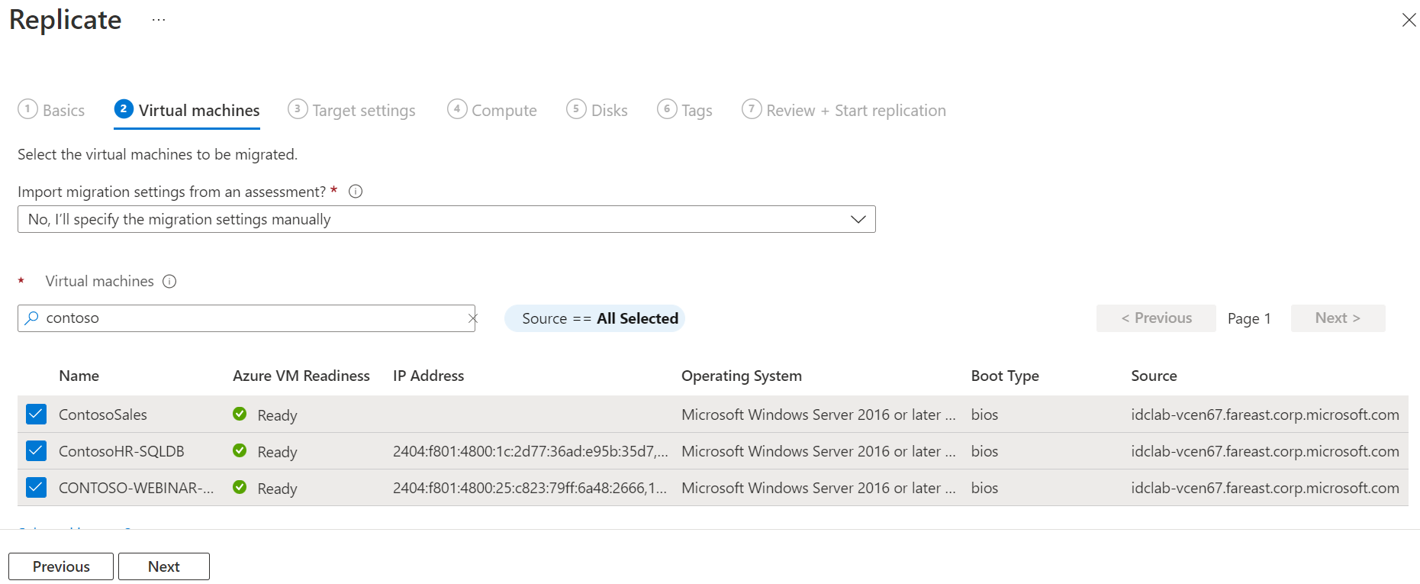The image size is (1420, 584).
Task: Go to the Review + Start replication tab
Action: click(844, 111)
